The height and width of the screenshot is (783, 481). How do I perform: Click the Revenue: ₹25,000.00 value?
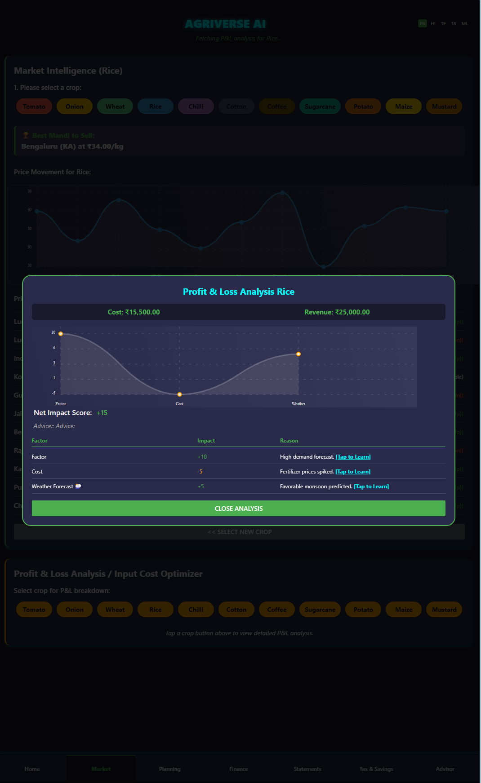coord(337,312)
